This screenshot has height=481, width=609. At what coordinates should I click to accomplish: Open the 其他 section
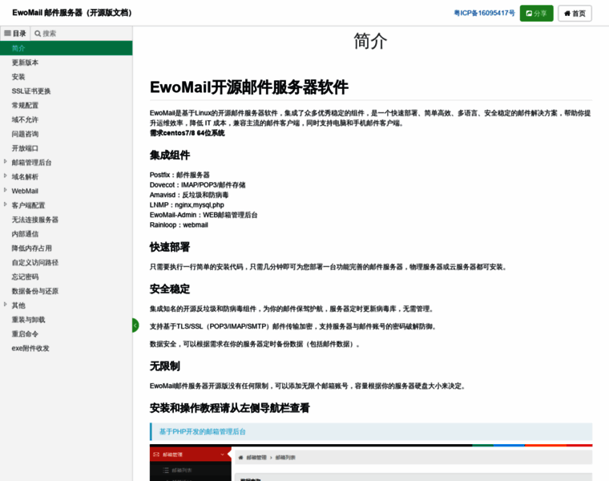[18, 305]
